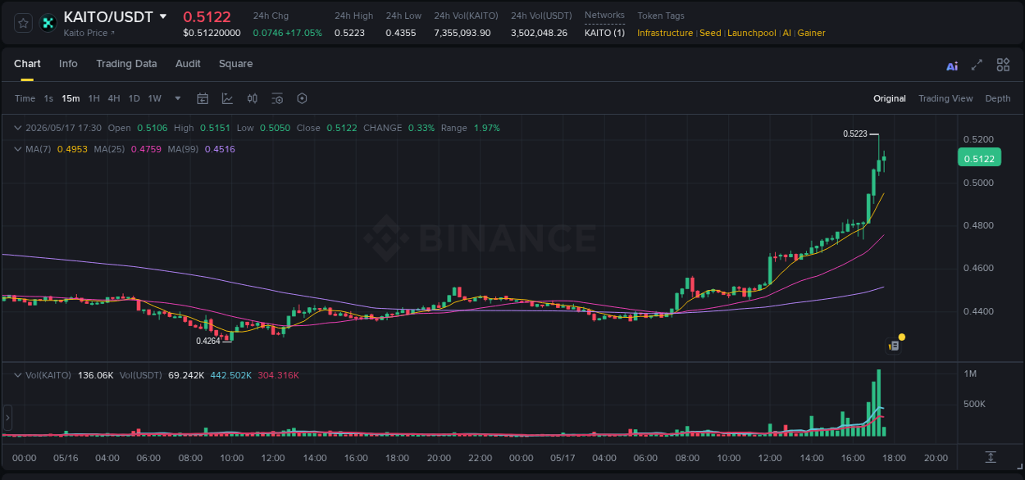Click the 0.4264 low price marker

[x=208, y=341]
